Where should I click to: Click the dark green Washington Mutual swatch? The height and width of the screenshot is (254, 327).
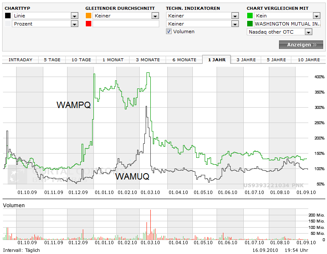pos(250,24)
